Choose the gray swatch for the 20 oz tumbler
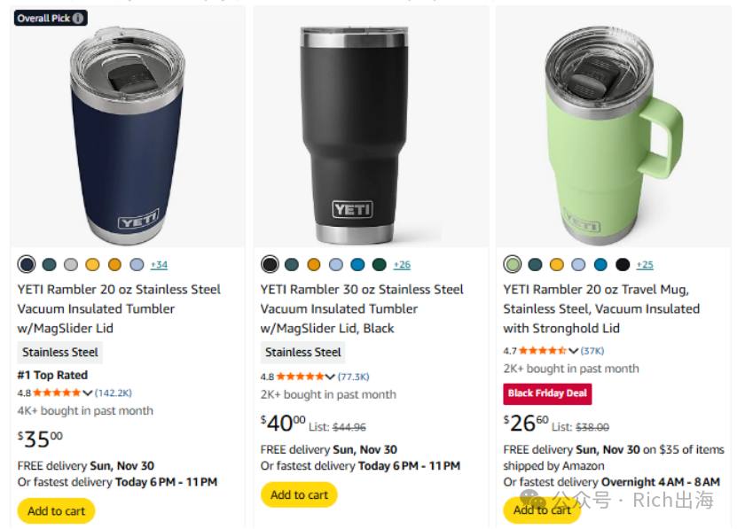 [x=70, y=264]
